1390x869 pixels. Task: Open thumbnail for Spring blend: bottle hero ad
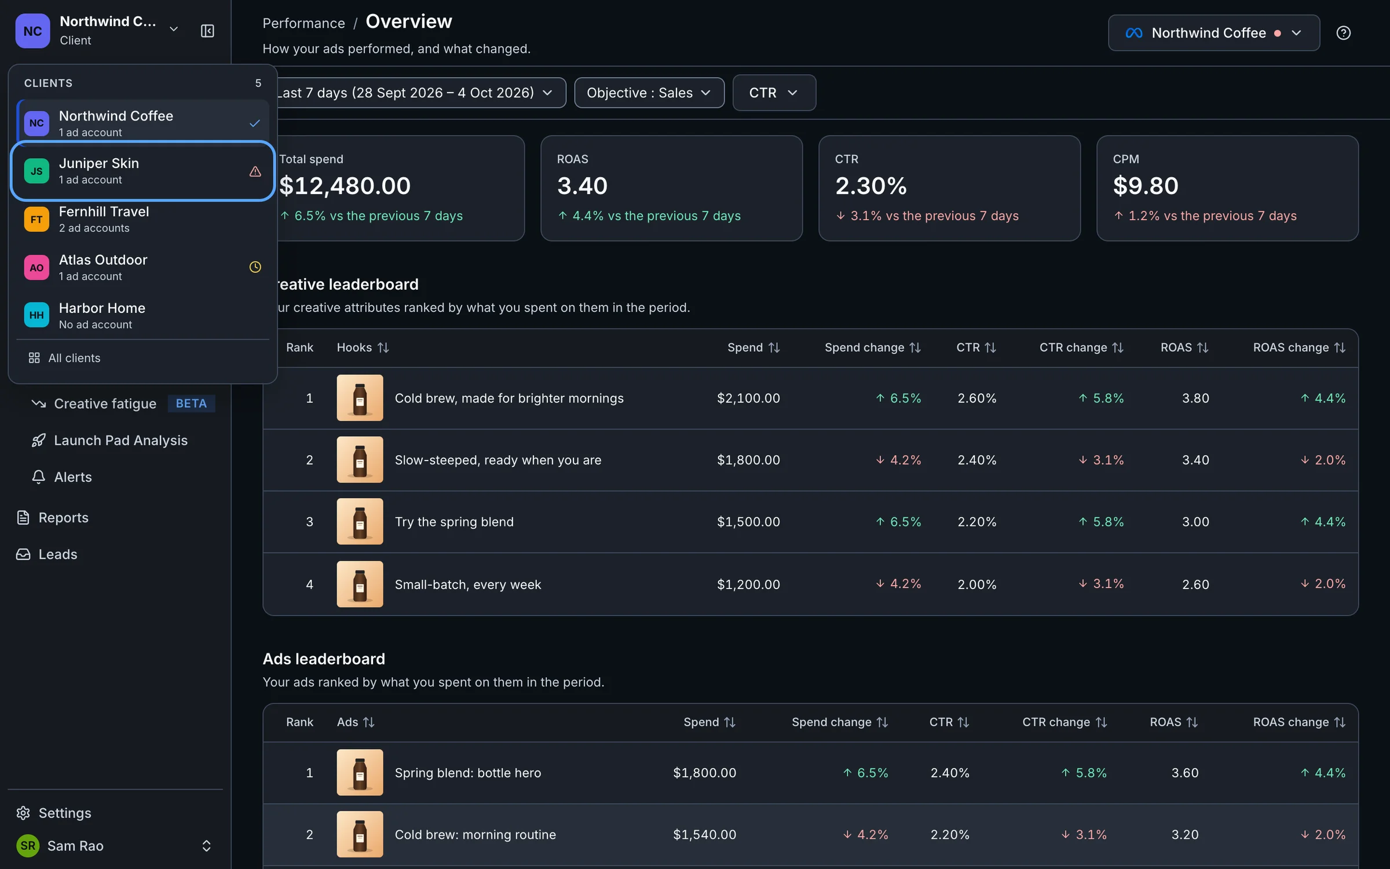click(x=360, y=772)
